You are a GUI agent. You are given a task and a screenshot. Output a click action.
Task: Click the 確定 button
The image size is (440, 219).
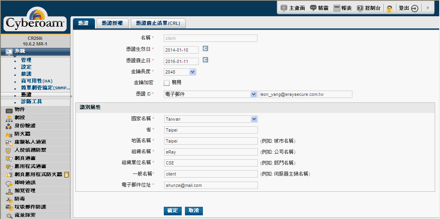click(172, 210)
